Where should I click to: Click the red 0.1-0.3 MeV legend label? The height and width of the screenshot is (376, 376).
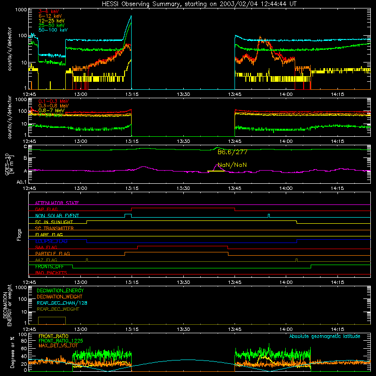54,101
